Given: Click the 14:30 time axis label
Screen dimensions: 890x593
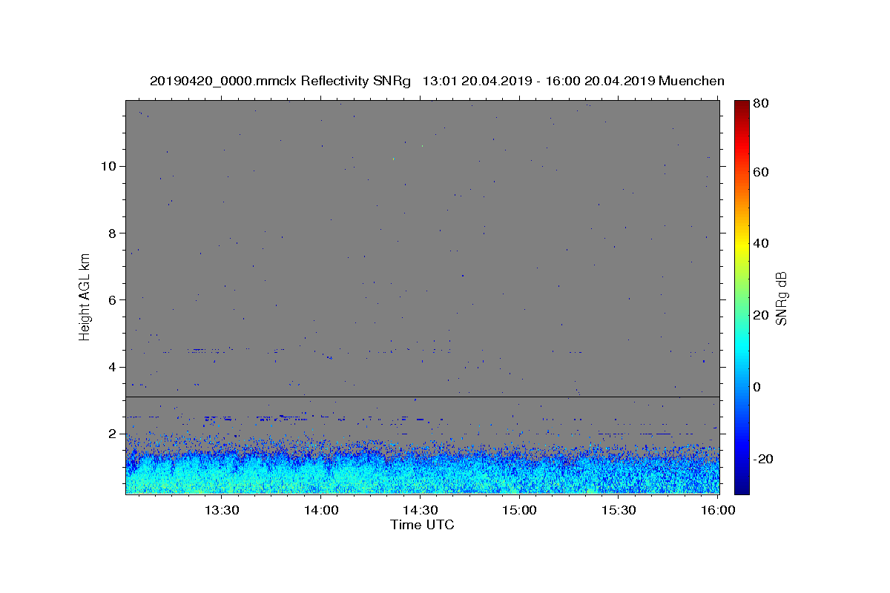Looking at the screenshot, I should [x=421, y=510].
